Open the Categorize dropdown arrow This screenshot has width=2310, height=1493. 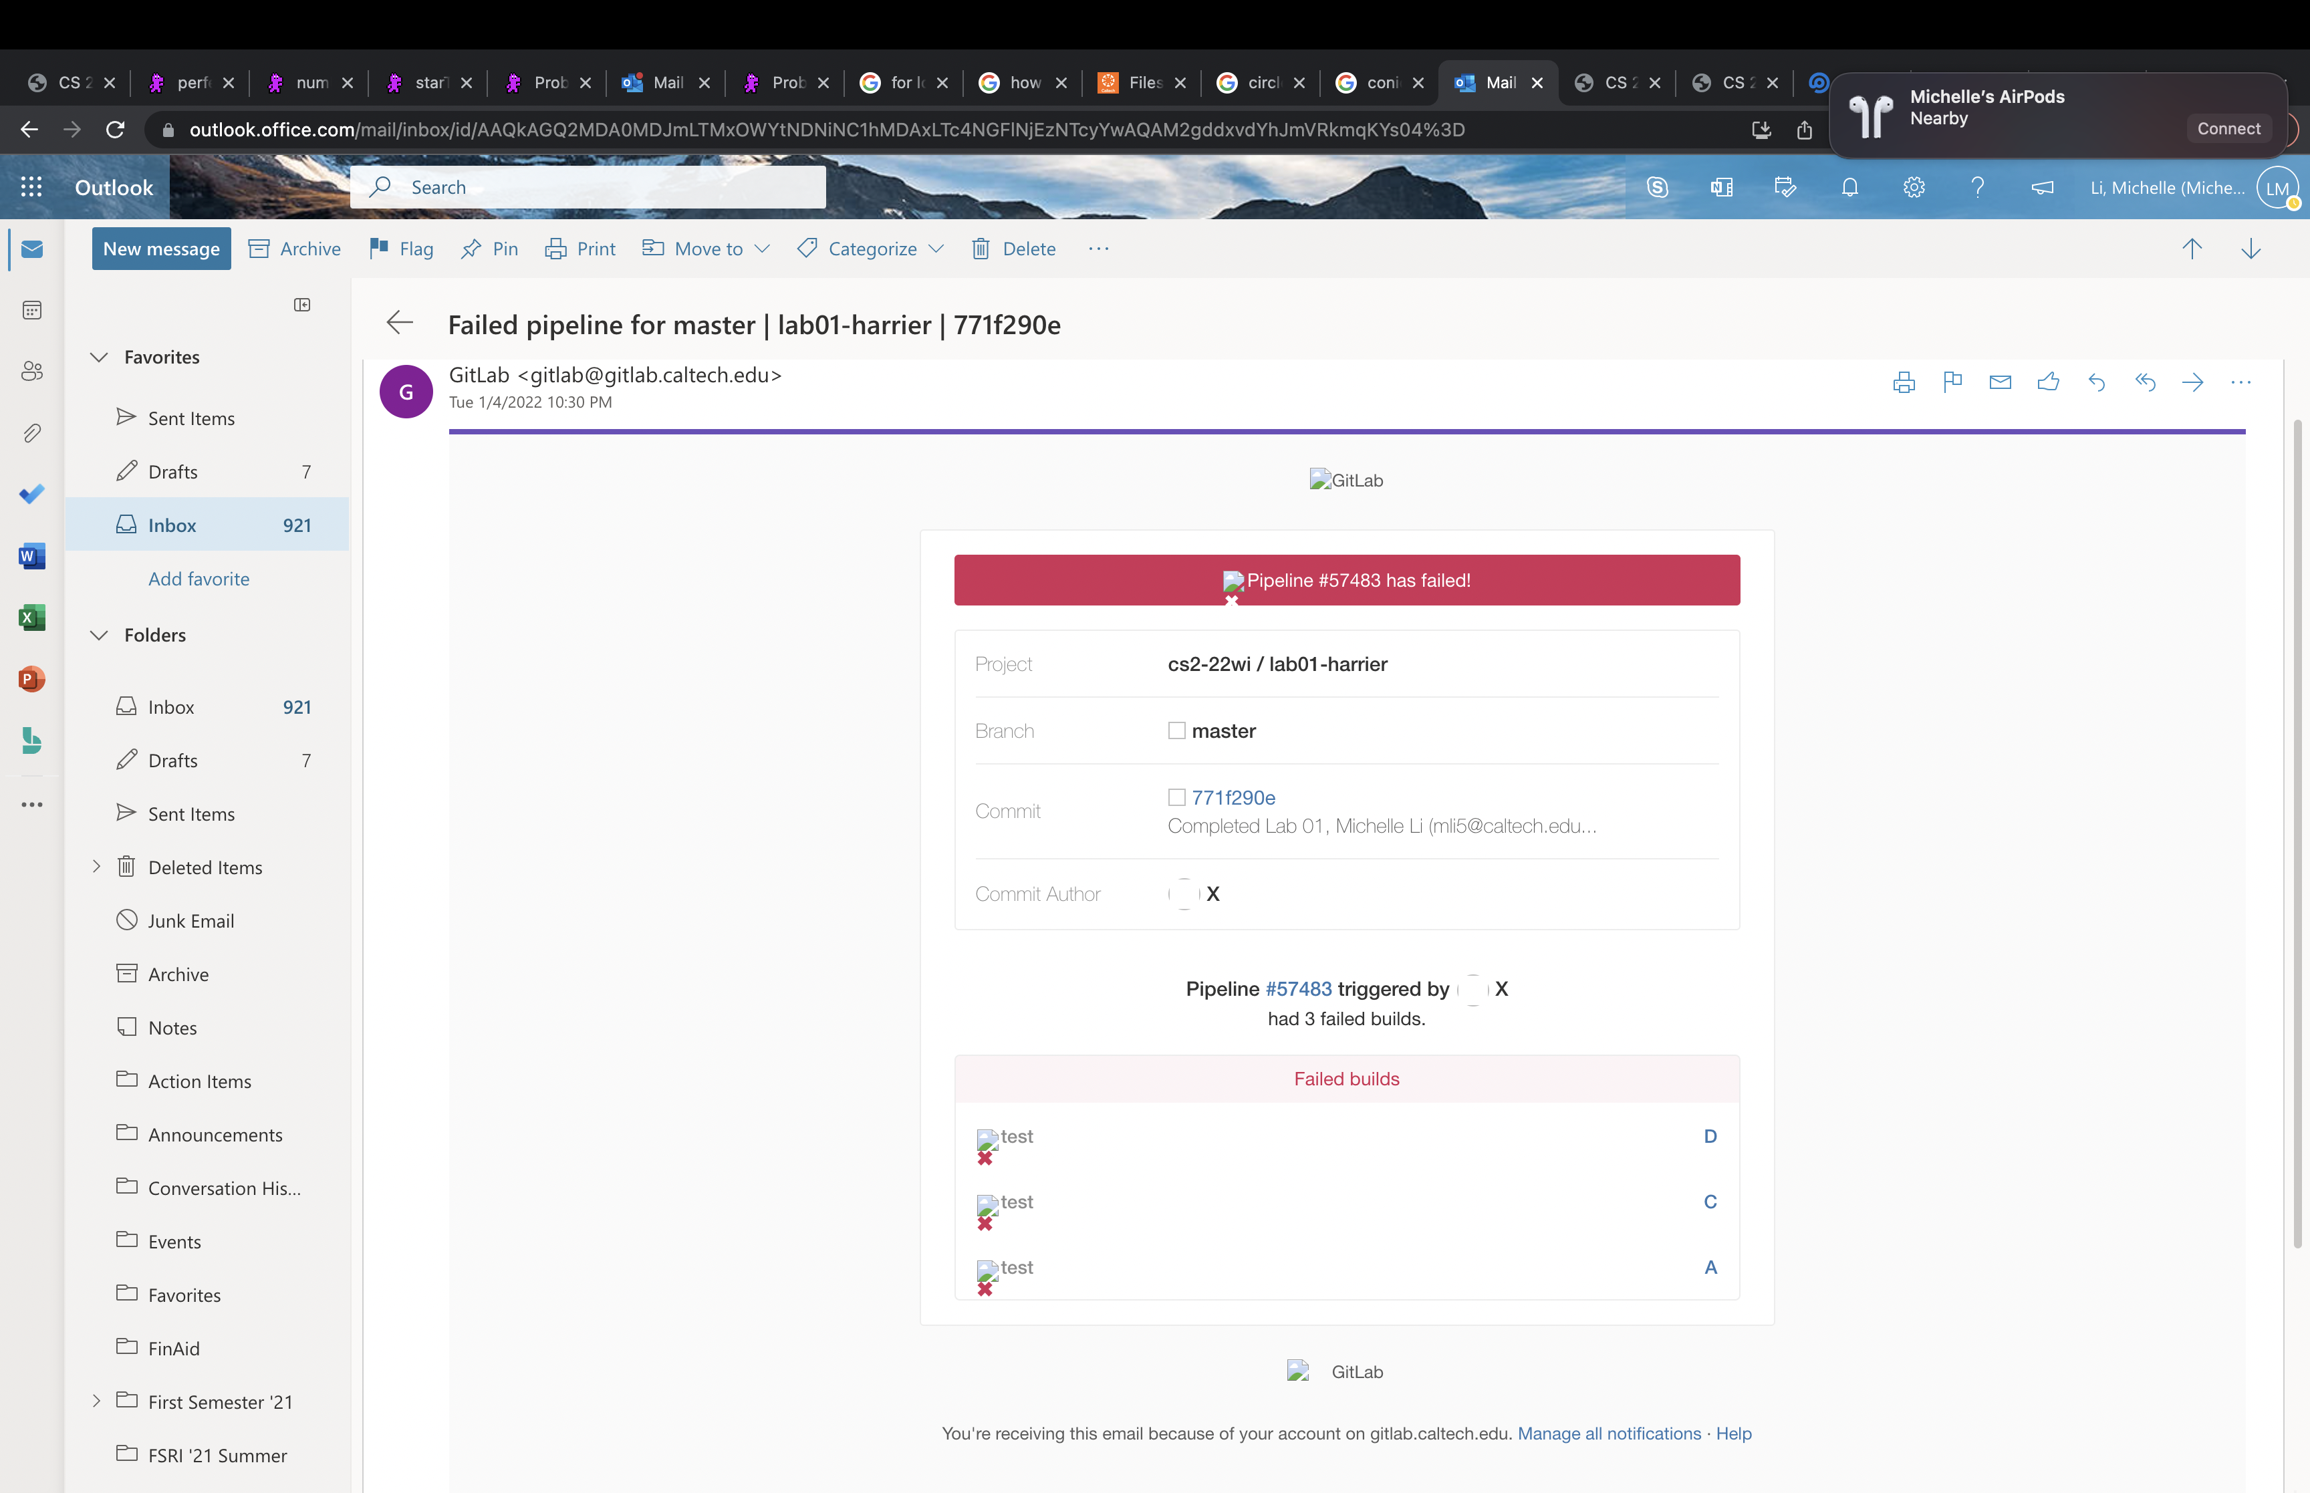pyautogui.click(x=936, y=249)
